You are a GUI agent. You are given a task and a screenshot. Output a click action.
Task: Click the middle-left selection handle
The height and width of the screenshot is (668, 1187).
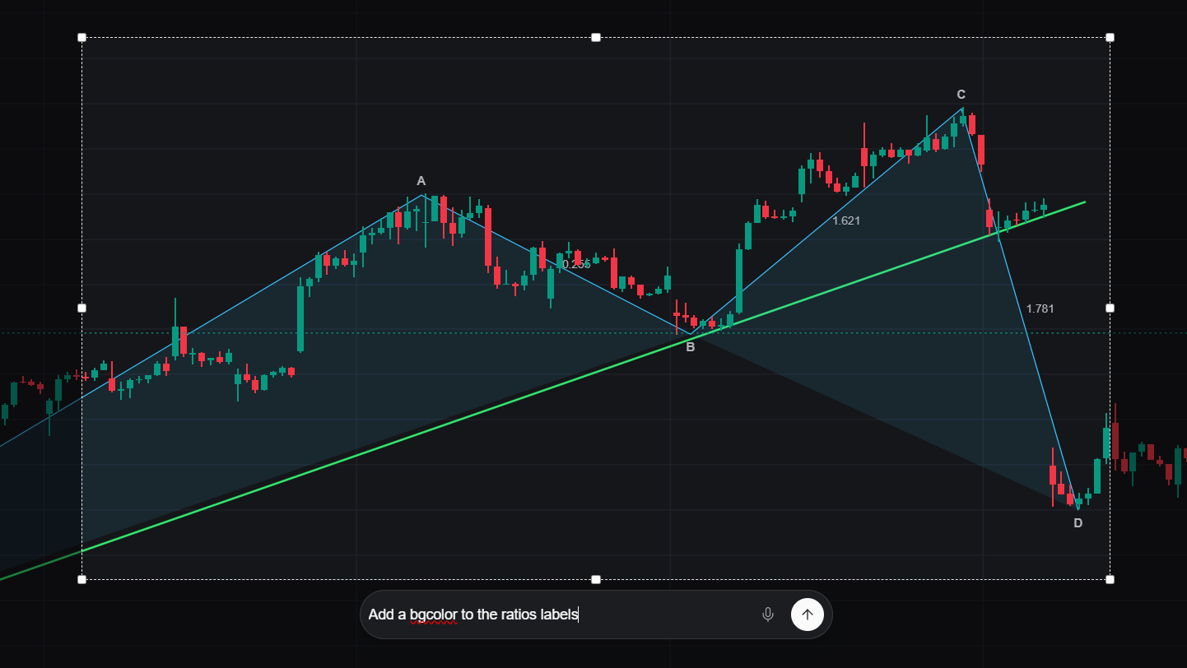(x=81, y=308)
